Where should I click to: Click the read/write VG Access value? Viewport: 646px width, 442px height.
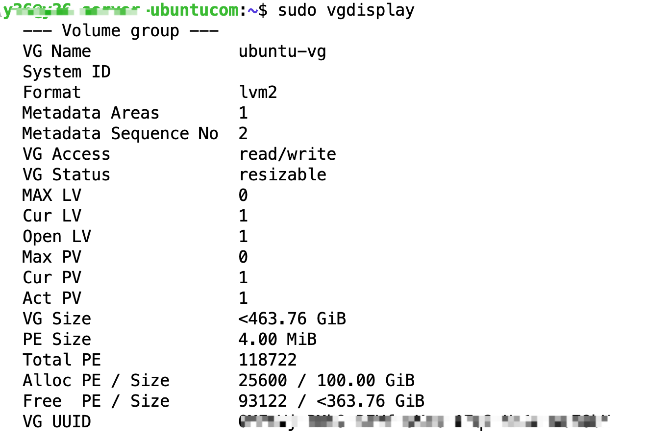(x=287, y=154)
